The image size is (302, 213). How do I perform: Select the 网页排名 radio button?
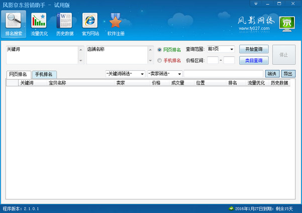click(x=160, y=50)
